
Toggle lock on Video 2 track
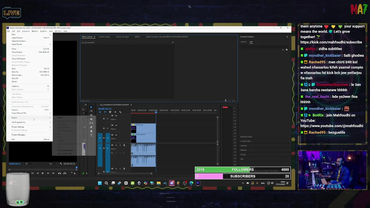pos(104,128)
